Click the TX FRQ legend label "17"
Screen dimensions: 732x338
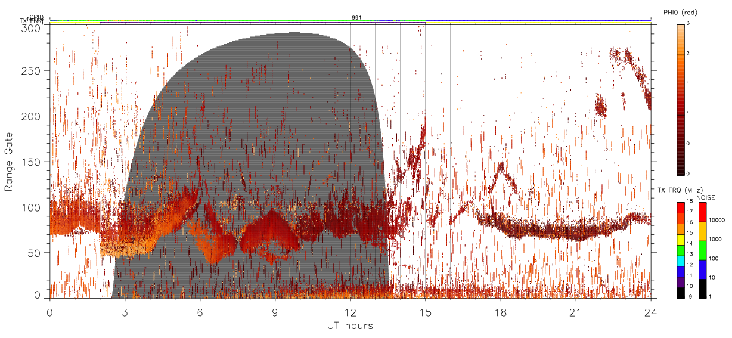pos(689,211)
